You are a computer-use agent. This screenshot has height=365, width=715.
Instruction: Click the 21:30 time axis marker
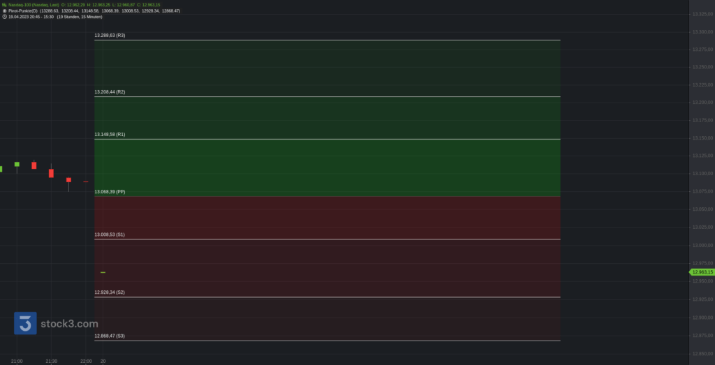pos(51,362)
